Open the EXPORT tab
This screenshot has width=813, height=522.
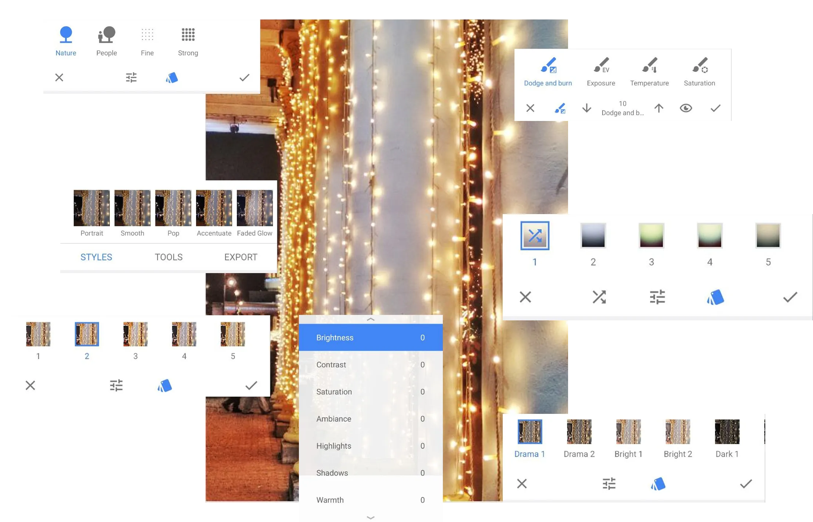point(241,257)
